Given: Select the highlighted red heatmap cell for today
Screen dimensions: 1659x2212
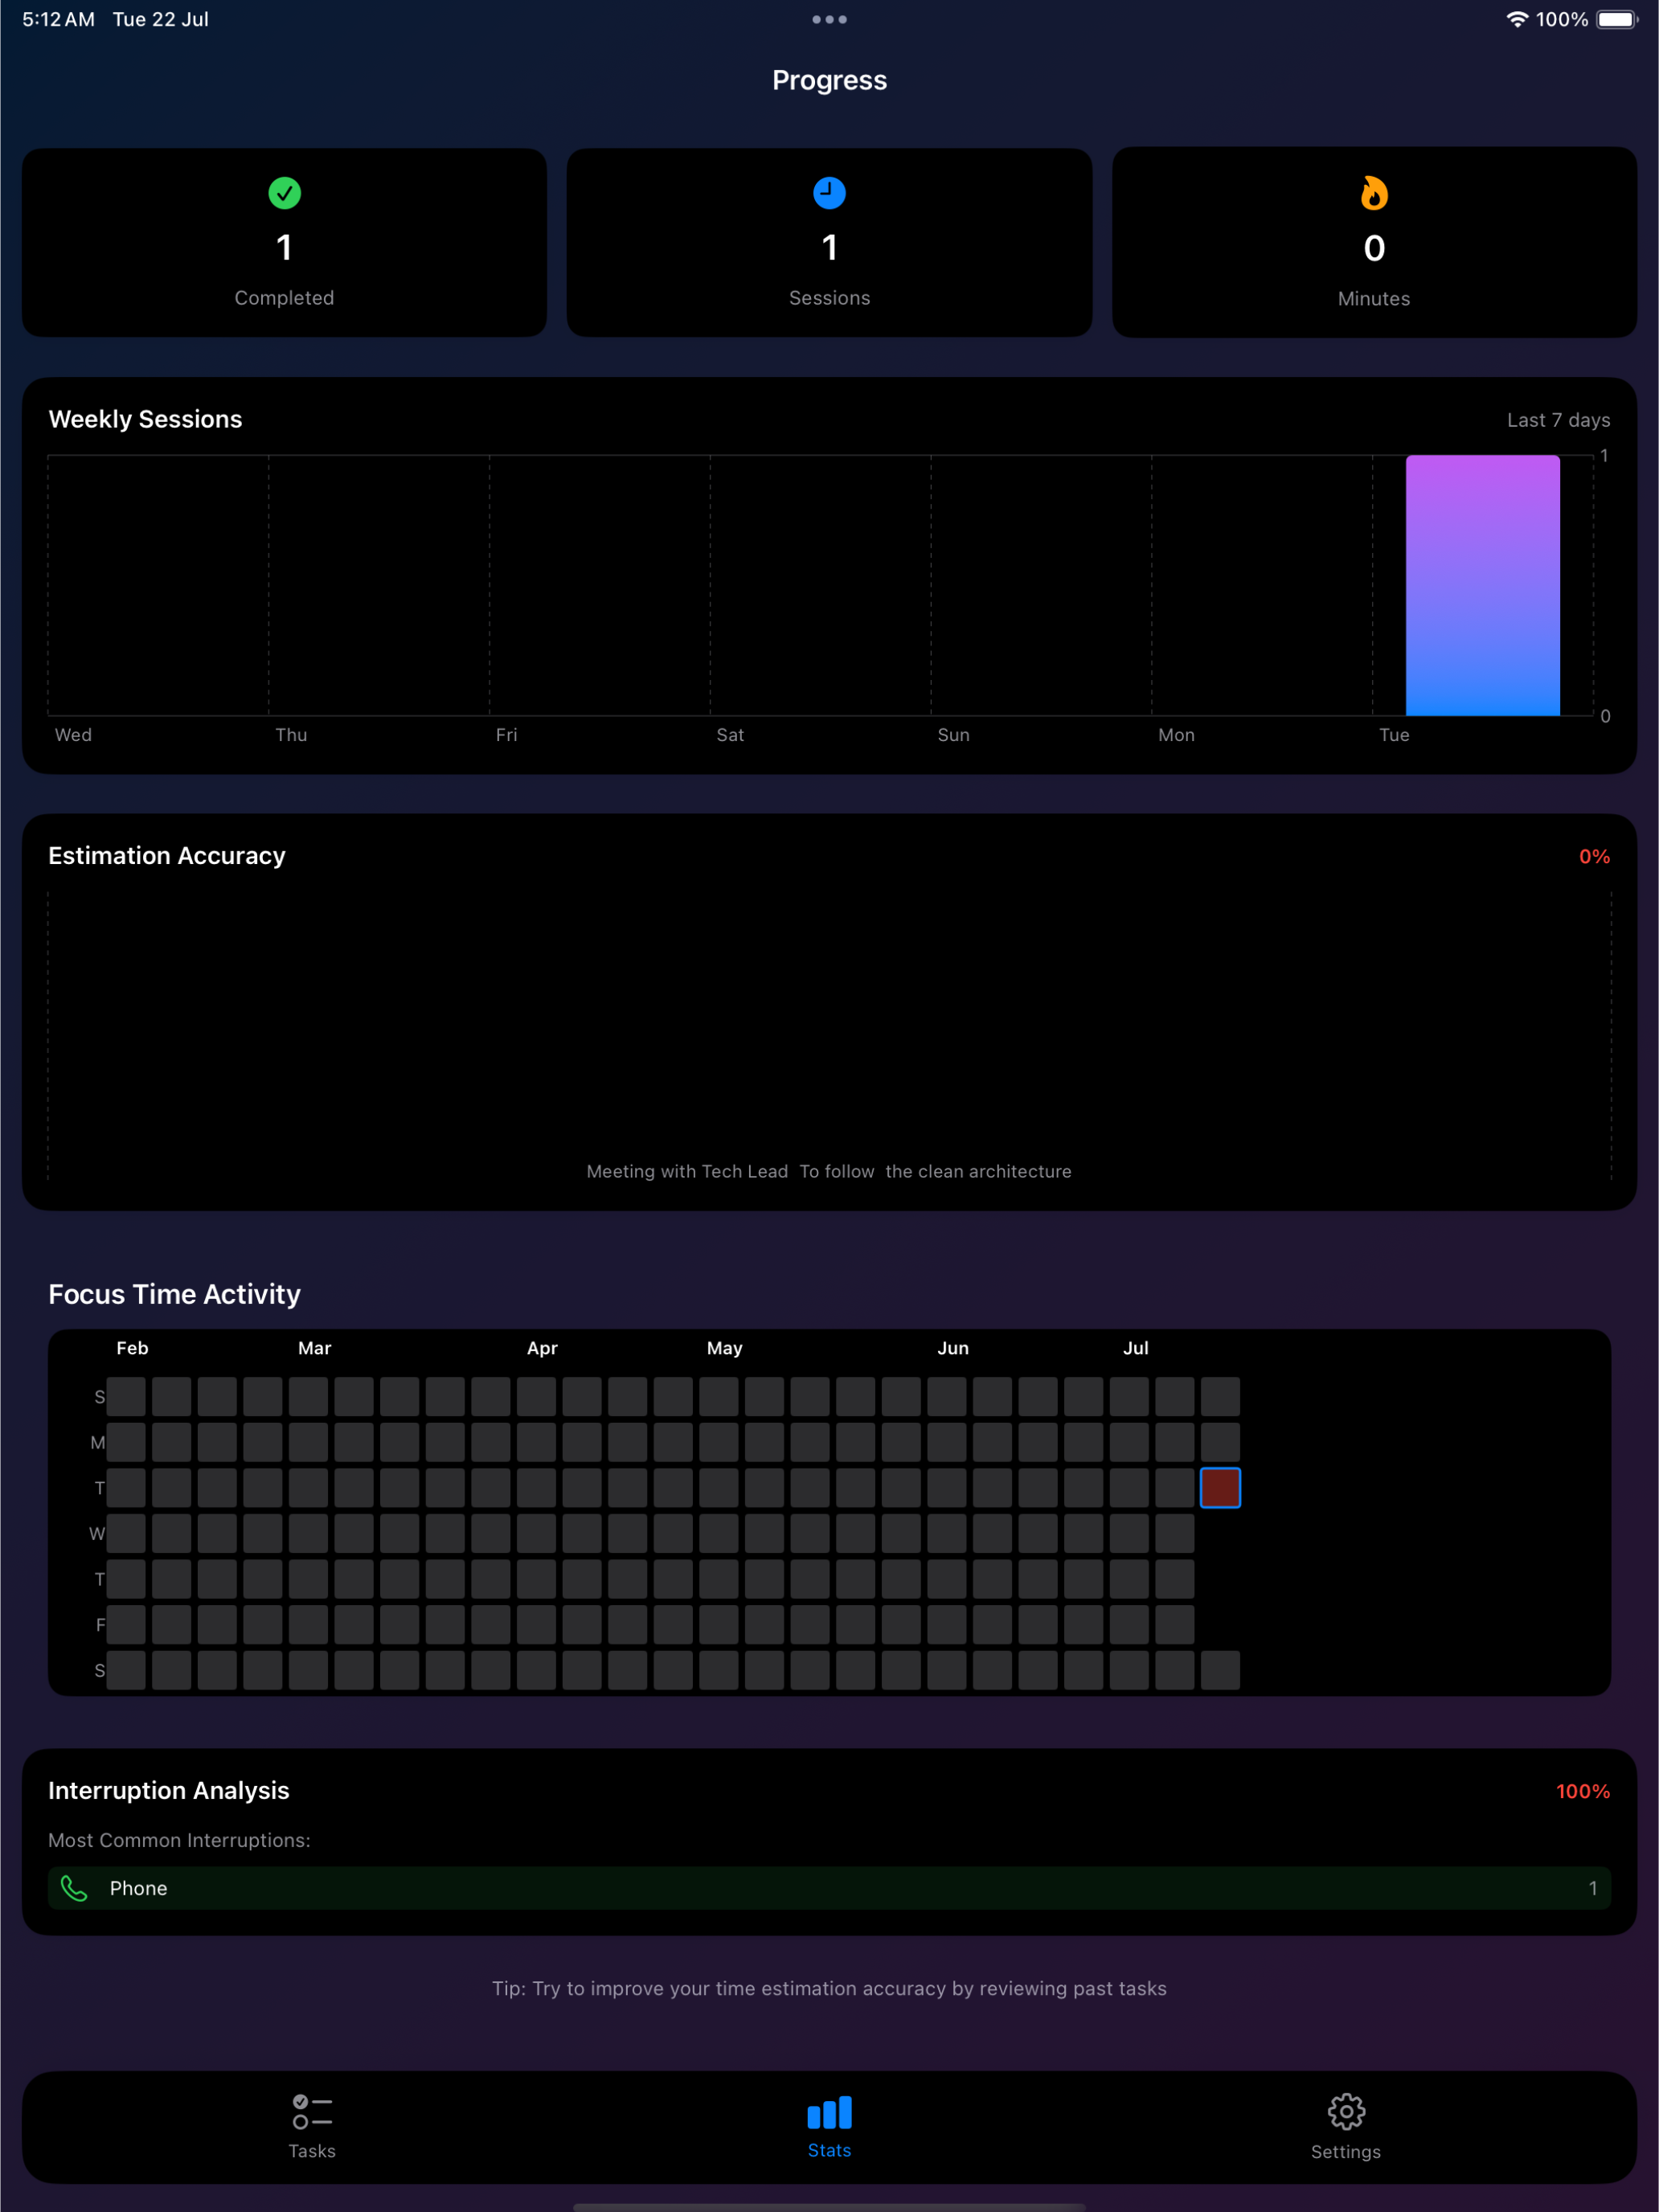Looking at the screenshot, I should (1220, 1488).
